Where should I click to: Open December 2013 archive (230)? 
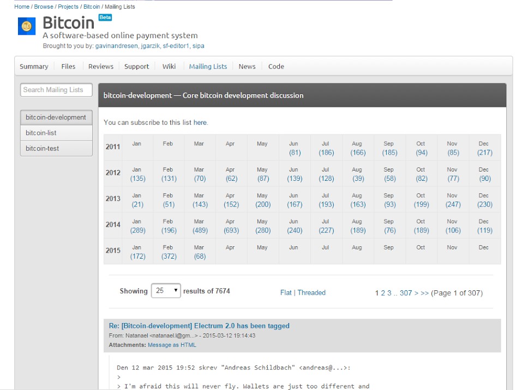(484, 204)
